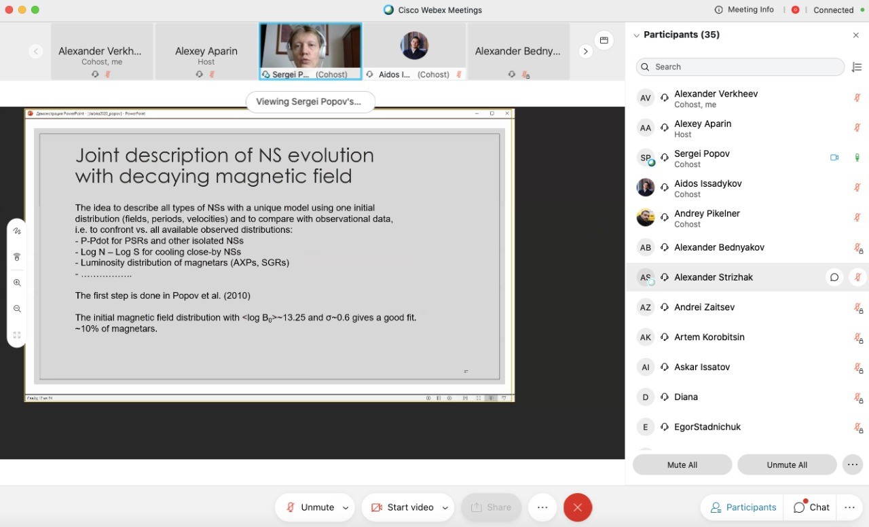
Task: Start video from the bottom bar
Action: pos(402,507)
